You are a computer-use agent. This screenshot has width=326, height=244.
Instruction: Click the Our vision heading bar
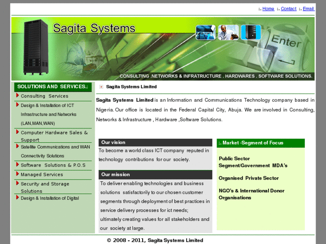pyautogui.click(x=155, y=142)
